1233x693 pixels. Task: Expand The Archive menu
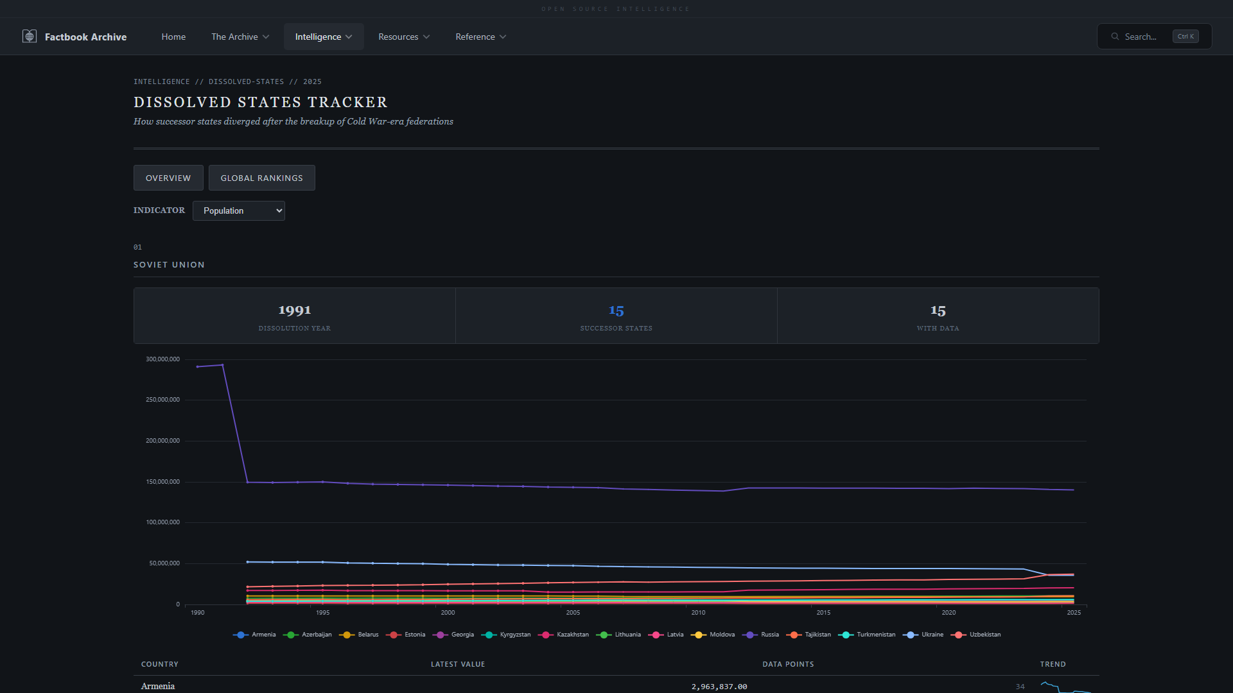point(240,37)
